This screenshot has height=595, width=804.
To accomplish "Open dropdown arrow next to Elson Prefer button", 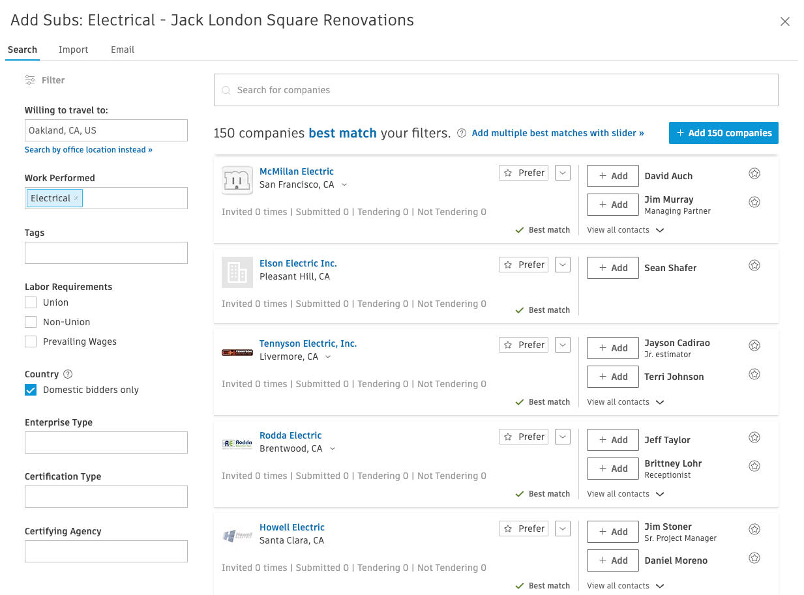I will 563,265.
